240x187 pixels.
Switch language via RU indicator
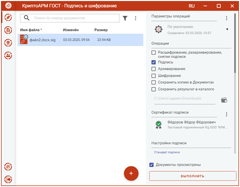(x=192, y=6)
